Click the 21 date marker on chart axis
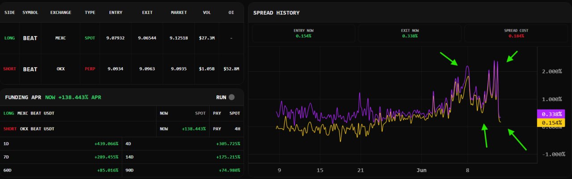 pos(361,170)
